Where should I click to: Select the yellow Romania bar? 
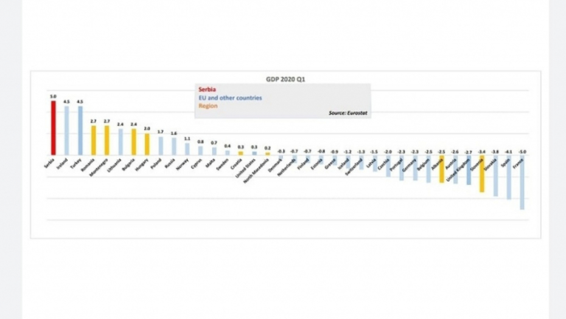tap(94, 140)
